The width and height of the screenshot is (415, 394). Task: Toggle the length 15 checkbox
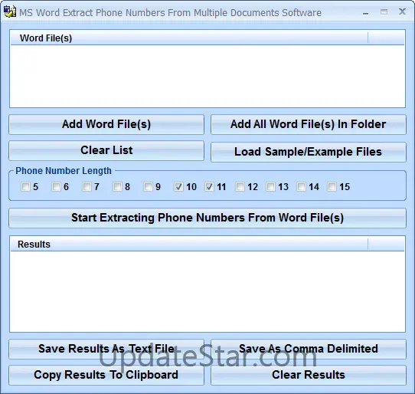coord(332,187)
